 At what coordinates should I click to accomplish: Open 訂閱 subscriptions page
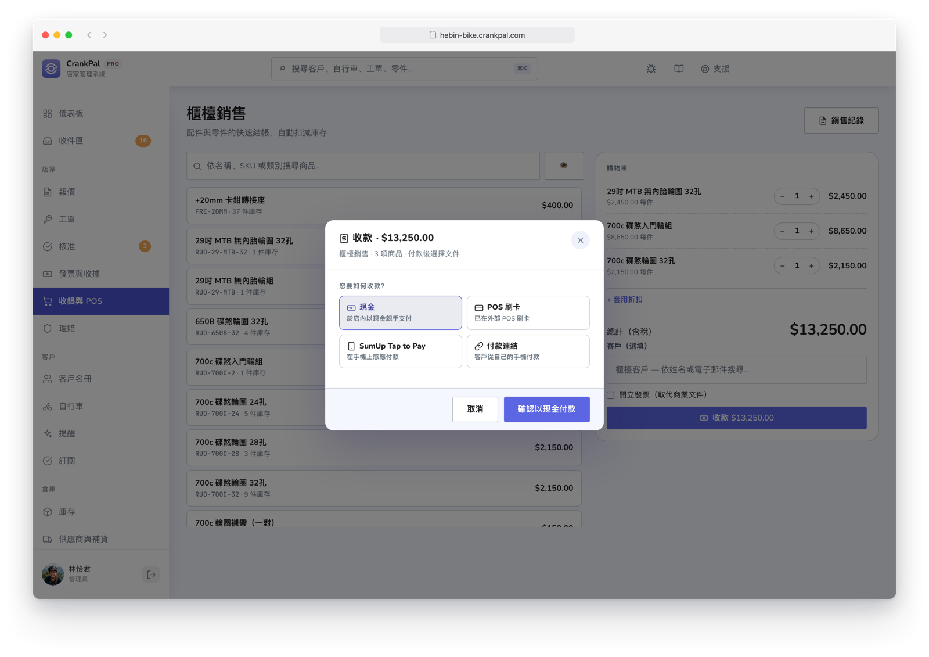100,461
